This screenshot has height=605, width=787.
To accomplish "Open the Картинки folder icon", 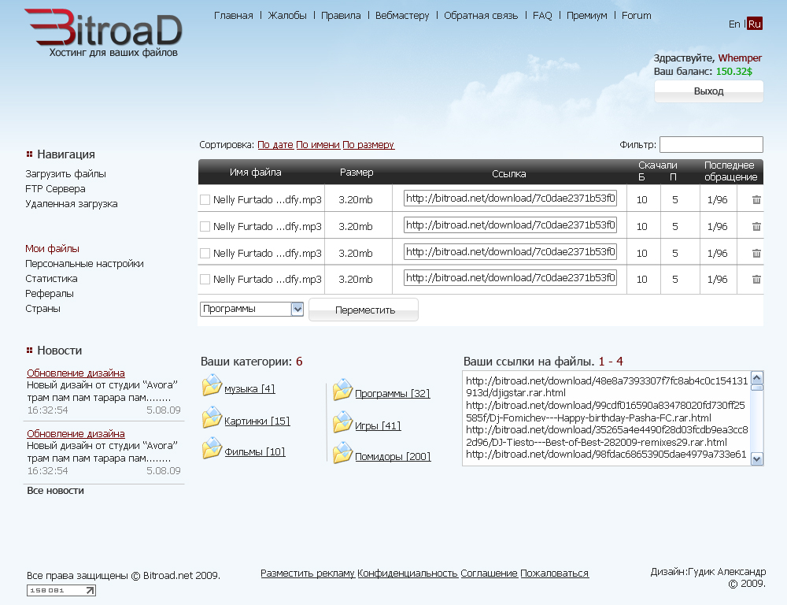I will [212, 418].
